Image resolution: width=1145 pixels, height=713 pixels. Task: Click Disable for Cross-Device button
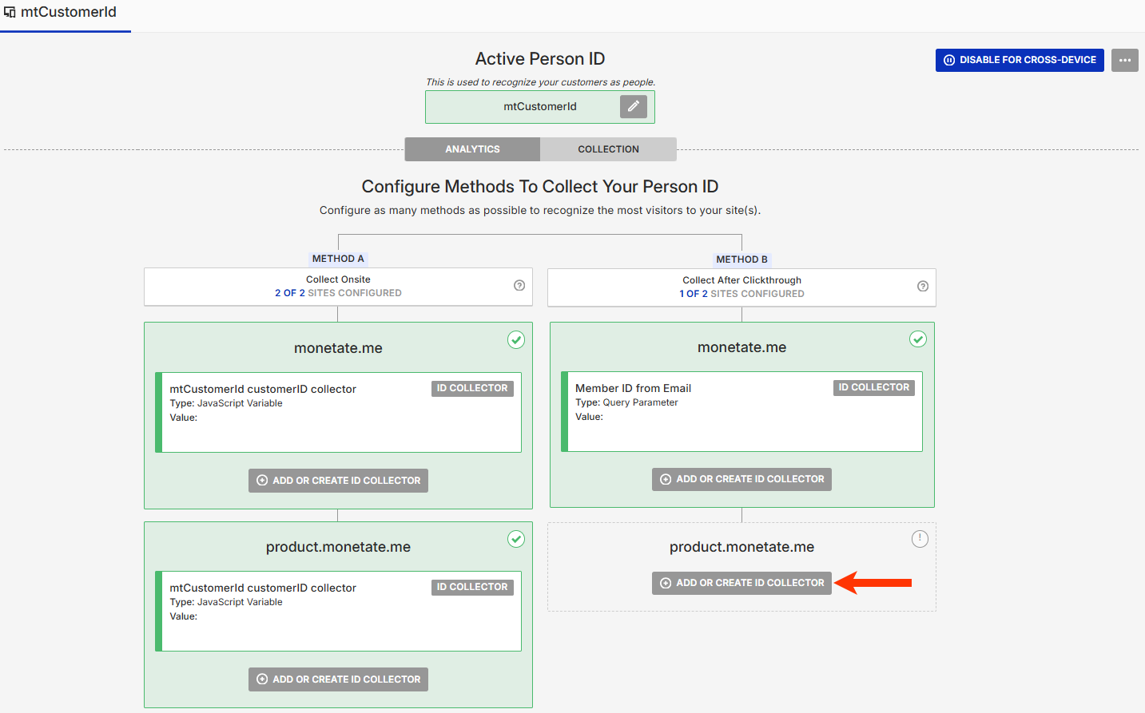pyautogui.click(x=1020, y=60)
